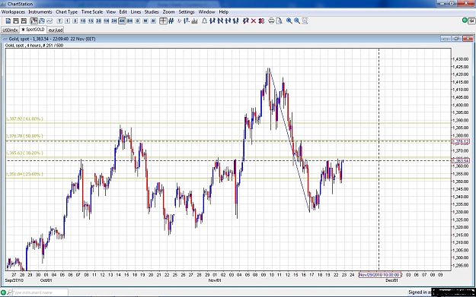Select the 5 minute time scale button
Image resolution: width=476 pixels, height=297 pixels.
75,21
